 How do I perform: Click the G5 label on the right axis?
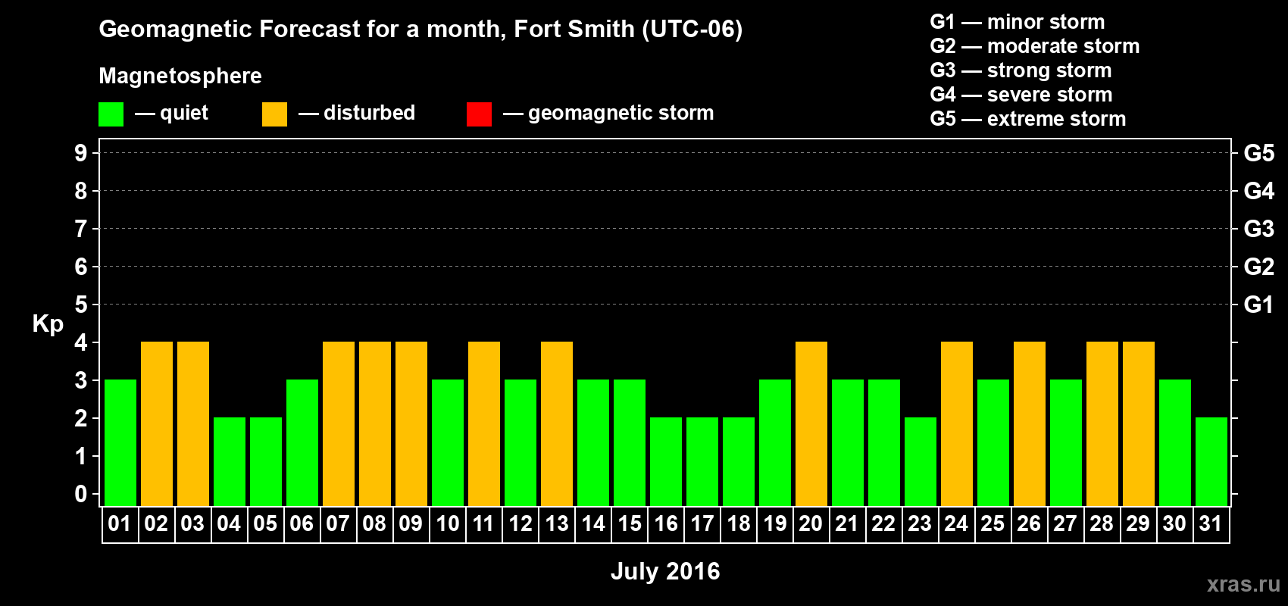(x=1259, y=153)
